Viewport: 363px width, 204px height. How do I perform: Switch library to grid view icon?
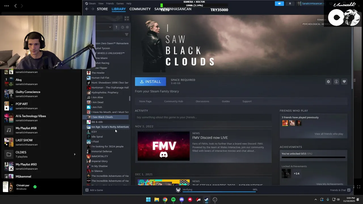coord(126,18)
